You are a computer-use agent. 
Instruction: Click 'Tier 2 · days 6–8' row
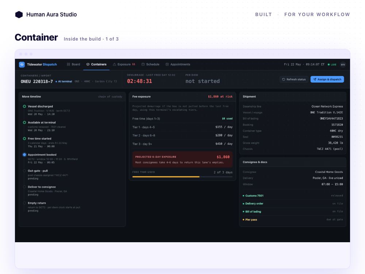182,136
